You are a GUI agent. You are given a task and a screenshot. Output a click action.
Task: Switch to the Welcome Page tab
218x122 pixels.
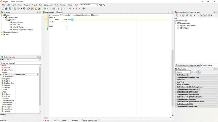[x=49, y=12]
